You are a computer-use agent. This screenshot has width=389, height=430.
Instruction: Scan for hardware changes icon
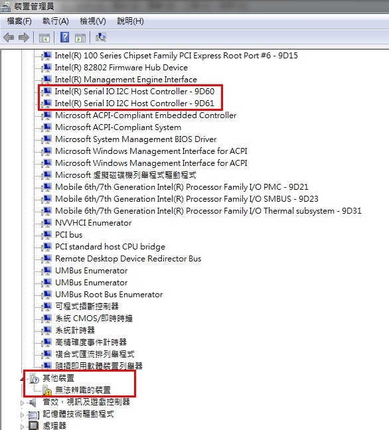tap(101, 37)
